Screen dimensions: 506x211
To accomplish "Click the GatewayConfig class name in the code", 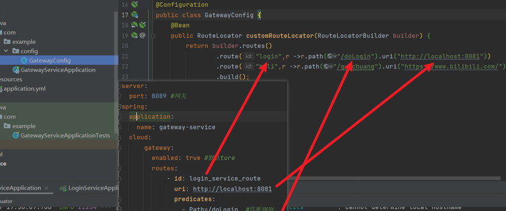I will [229, 15].
